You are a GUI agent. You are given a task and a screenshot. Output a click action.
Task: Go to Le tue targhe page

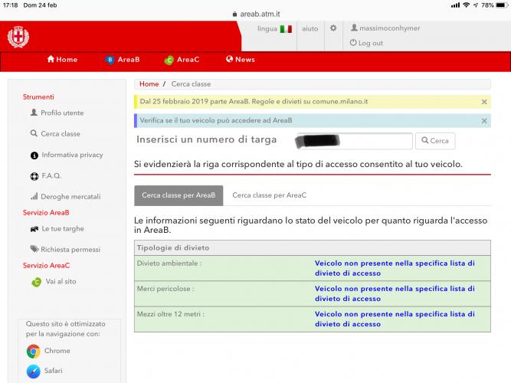point(62,228)
